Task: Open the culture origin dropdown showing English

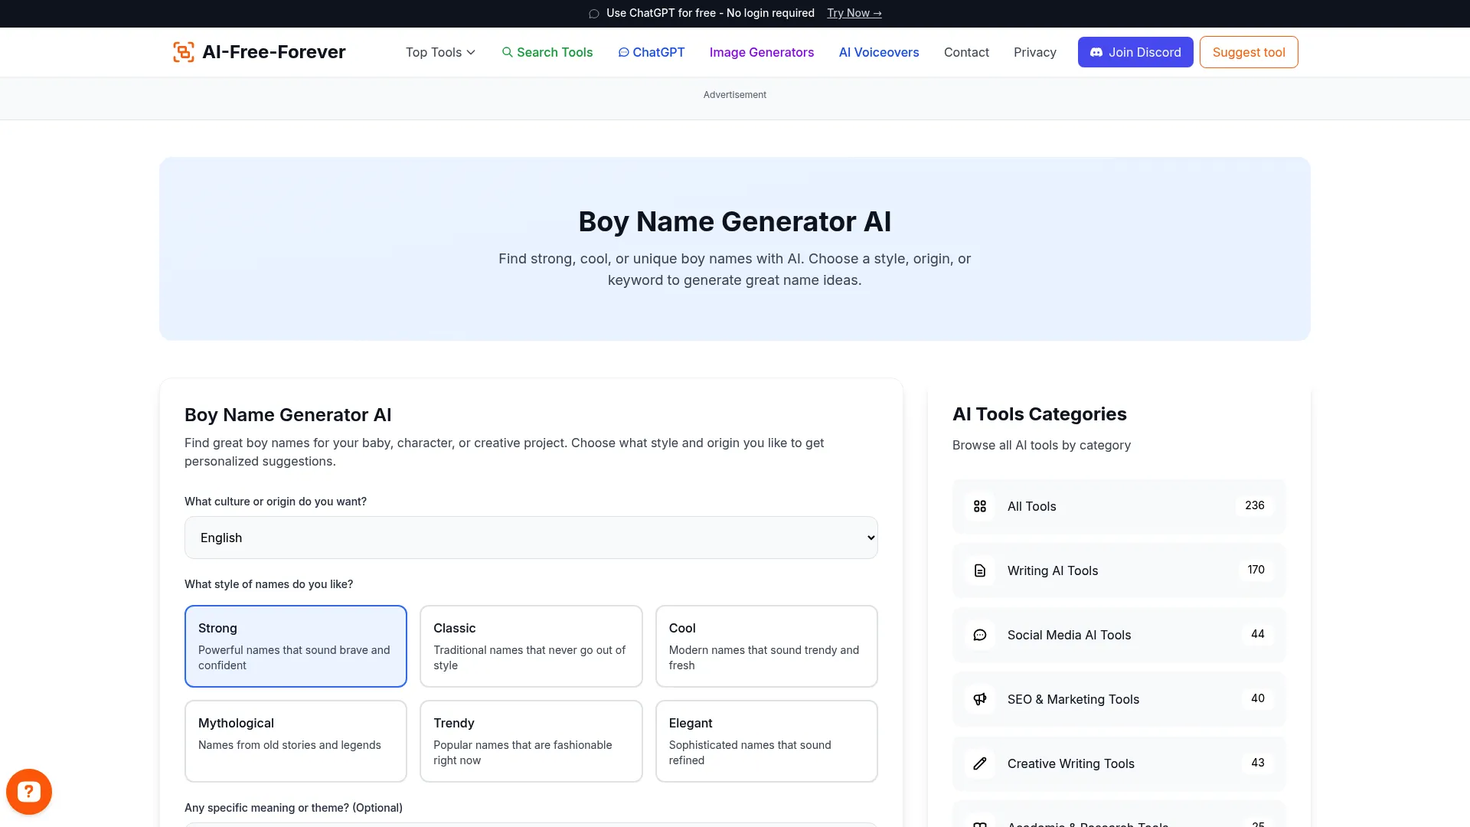Action: [531, 538]
